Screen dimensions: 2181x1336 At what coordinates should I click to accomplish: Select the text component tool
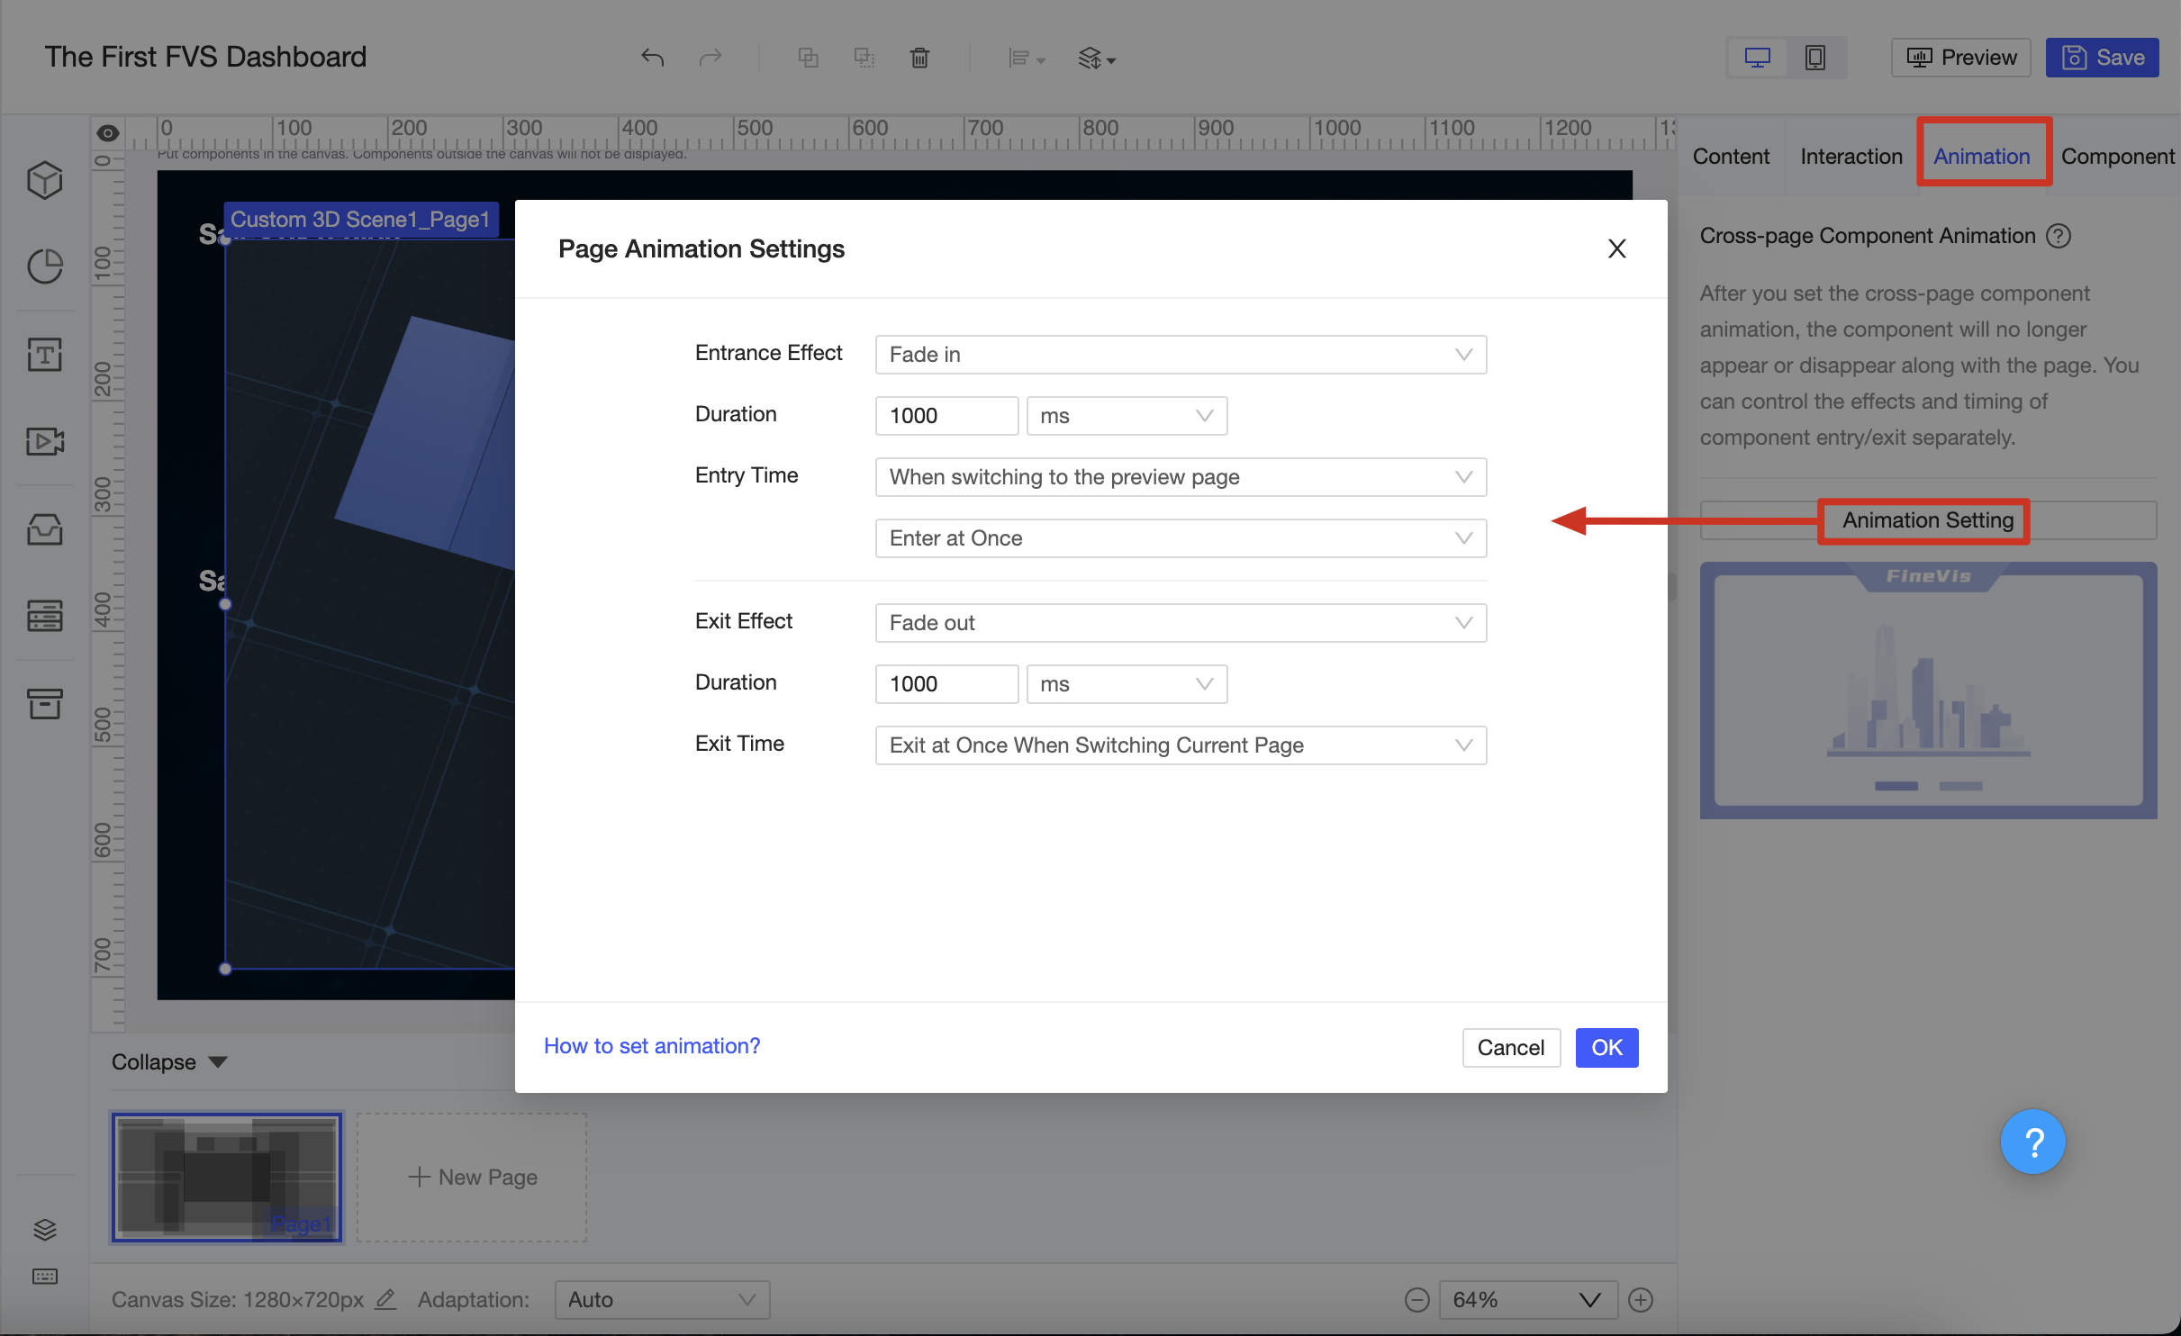(x=44, y=354)
